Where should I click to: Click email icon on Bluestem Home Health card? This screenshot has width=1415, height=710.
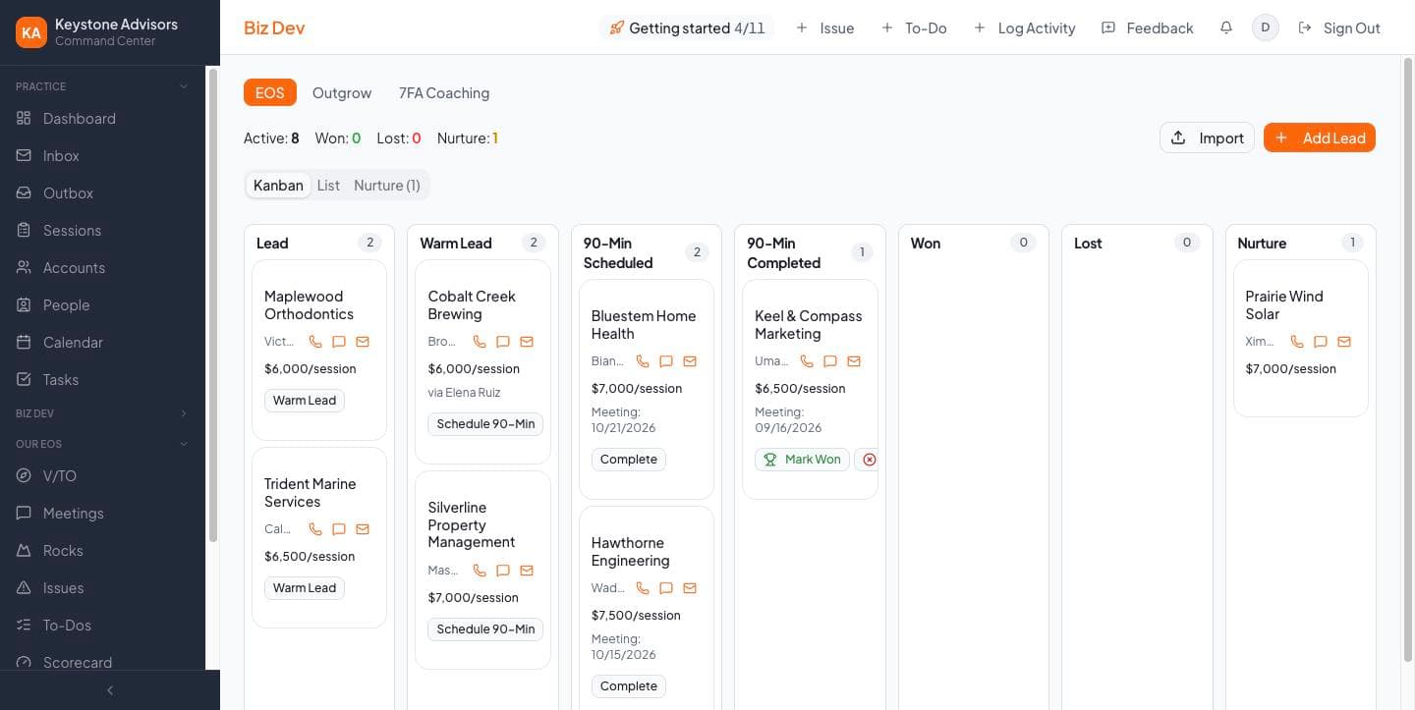pos(690,361)
